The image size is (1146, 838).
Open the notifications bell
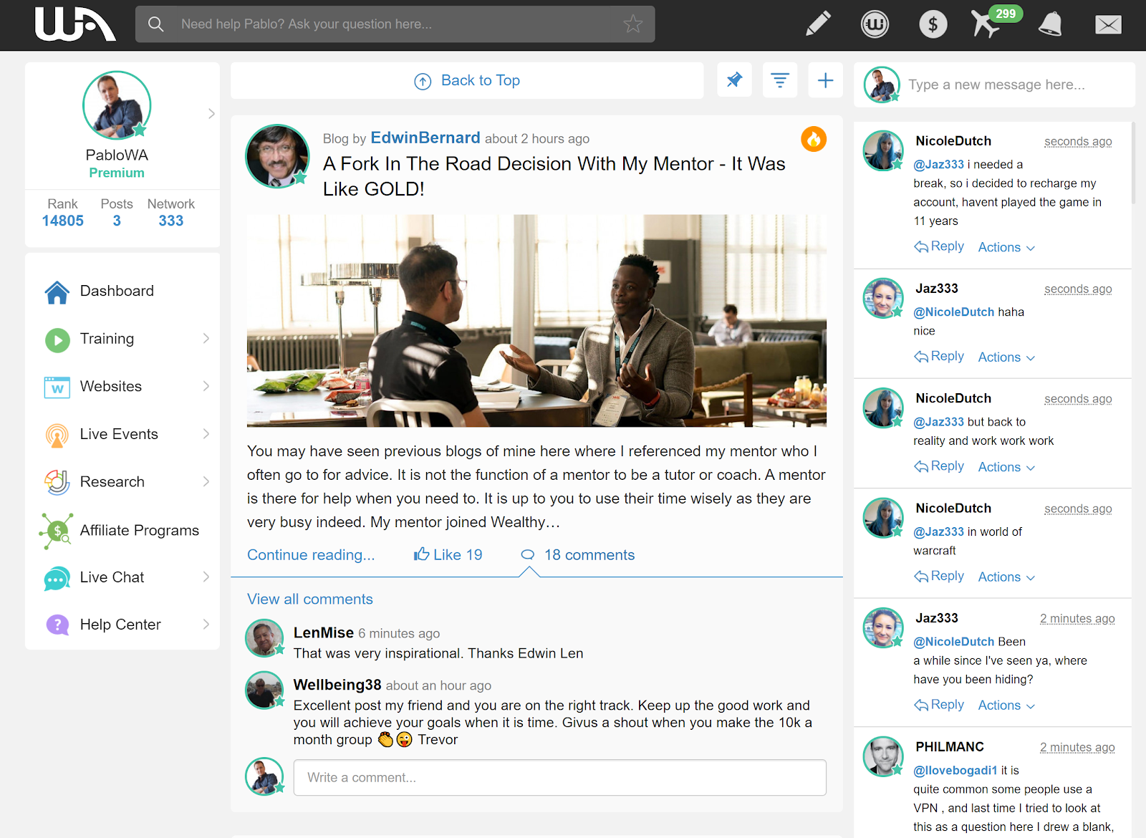point(1050,24)
